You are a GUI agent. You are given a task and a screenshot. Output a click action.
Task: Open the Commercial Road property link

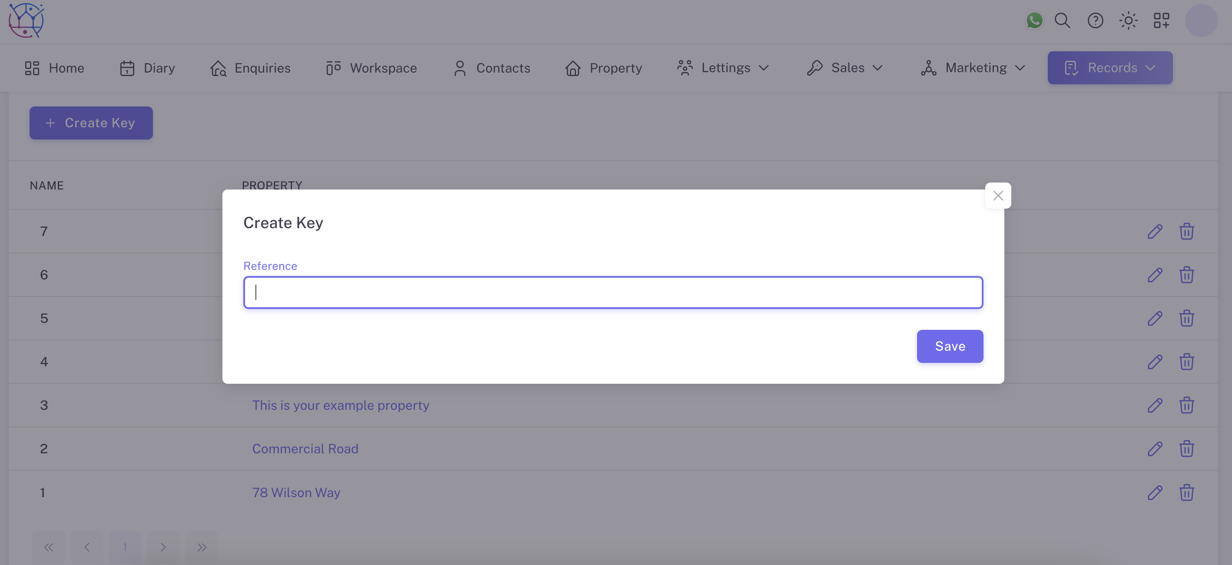[x=305, y=448]
